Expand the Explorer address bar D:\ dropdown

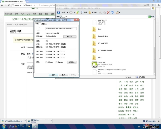[146, 17]
